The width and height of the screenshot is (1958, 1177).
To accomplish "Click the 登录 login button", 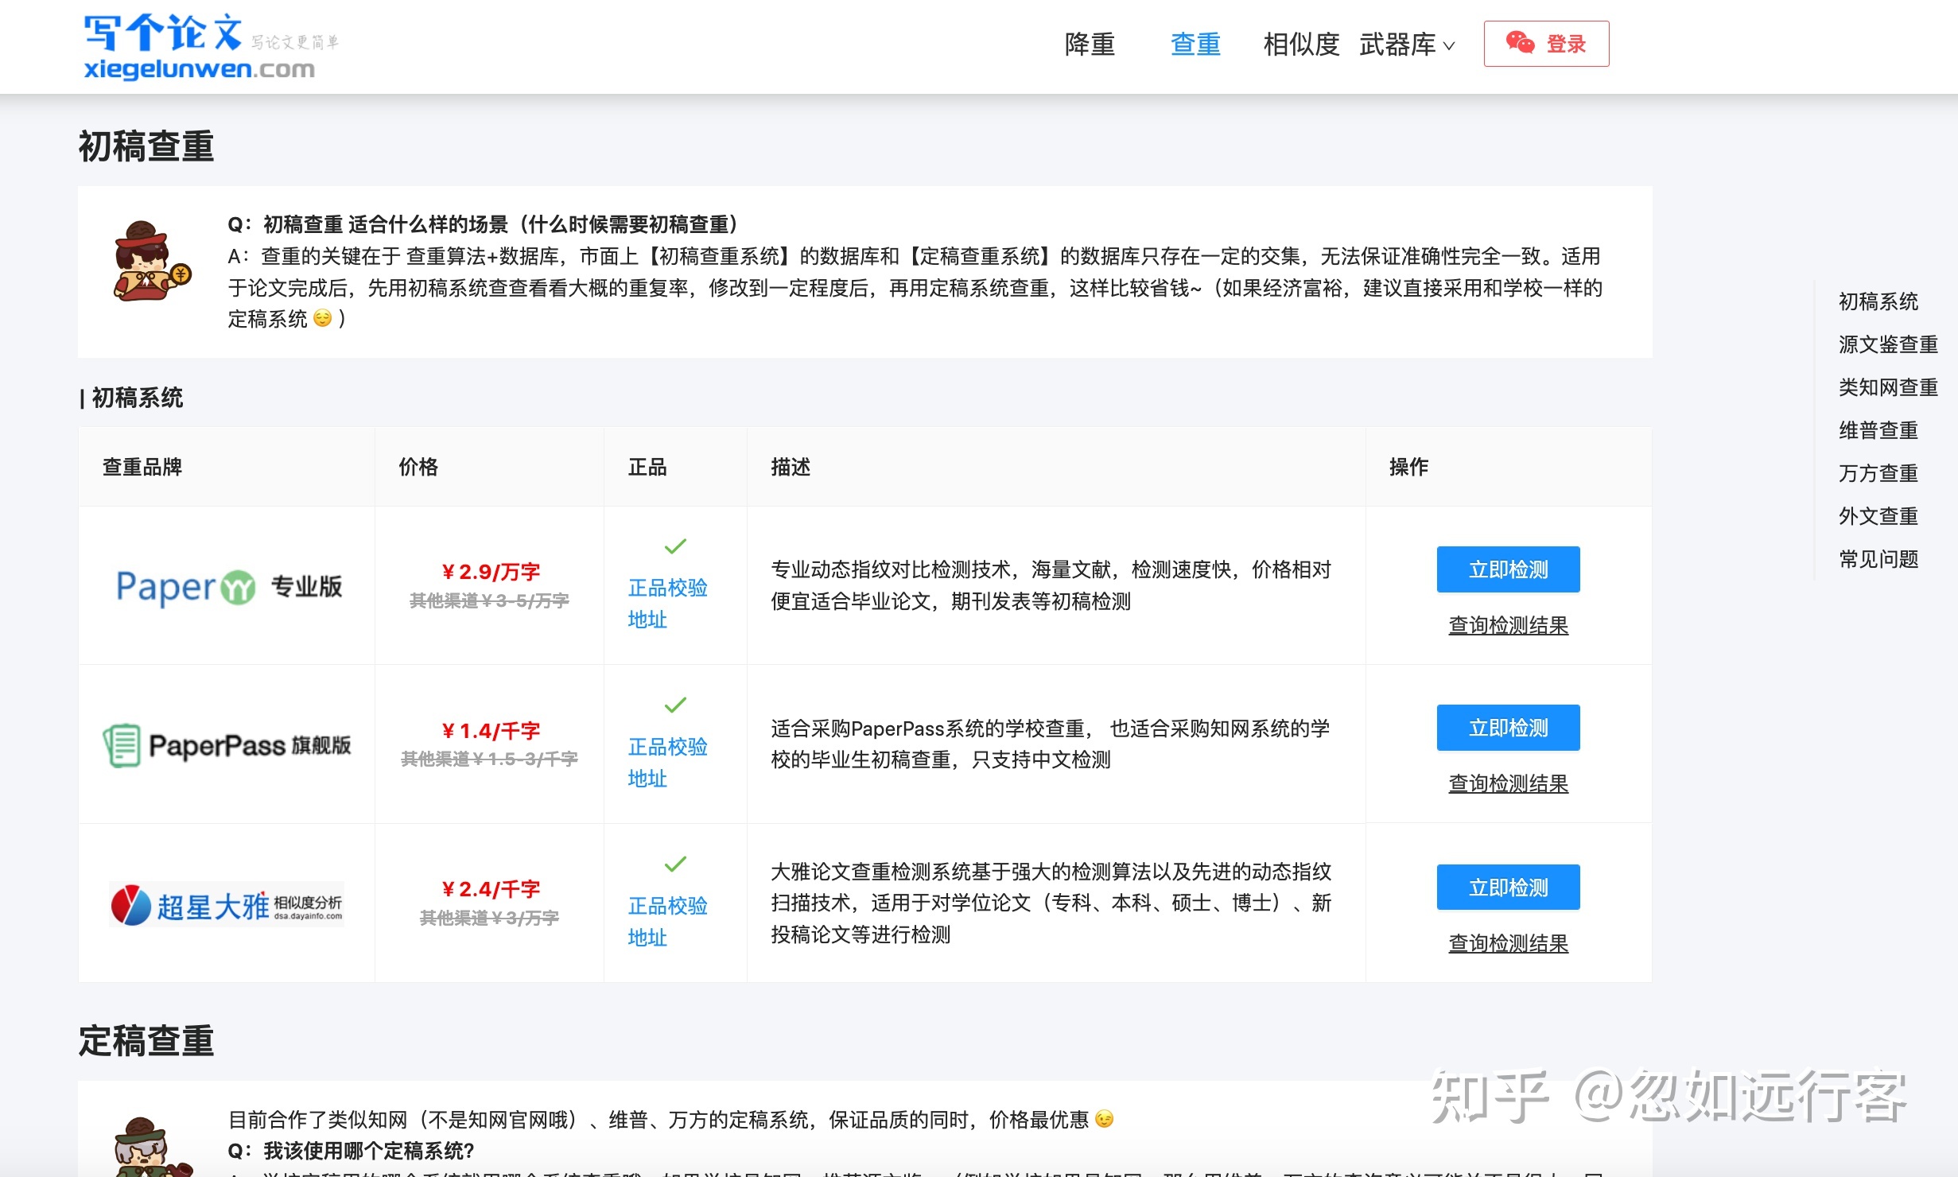I will point(1546,44).
